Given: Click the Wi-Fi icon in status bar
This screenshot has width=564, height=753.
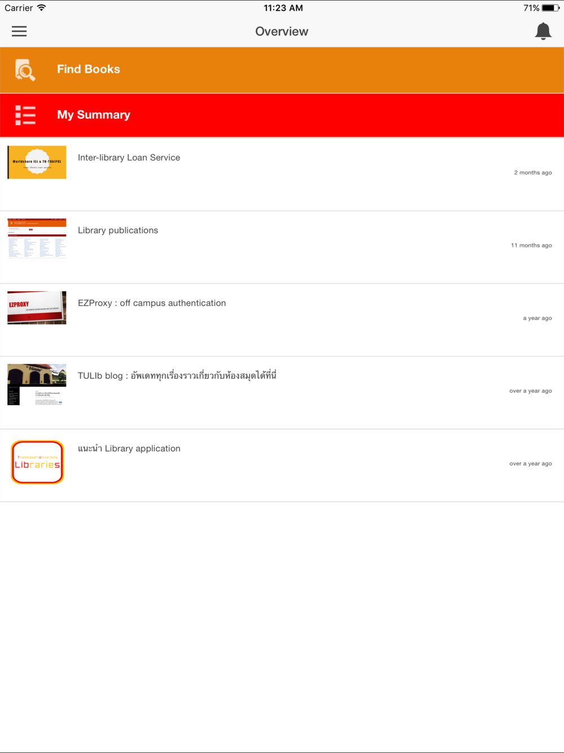Looking at the screenshot, I should 42,8.
